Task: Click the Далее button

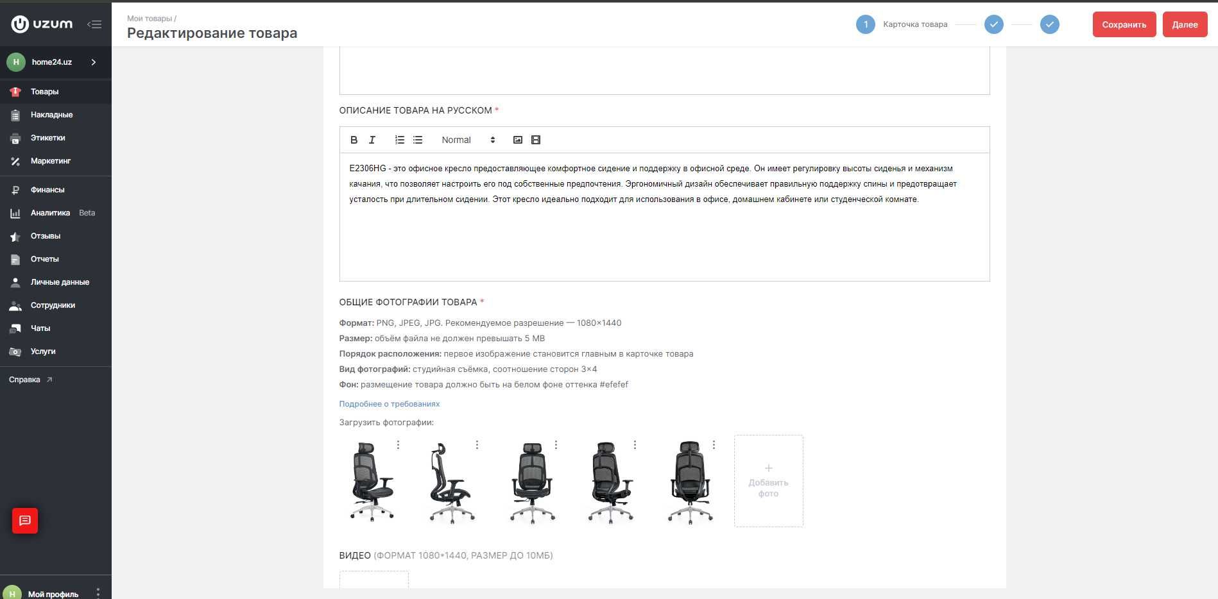Action: (x=1185, y=24)
